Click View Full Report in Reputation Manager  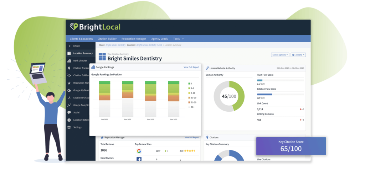pyautogui.click(x=192, y=138)
